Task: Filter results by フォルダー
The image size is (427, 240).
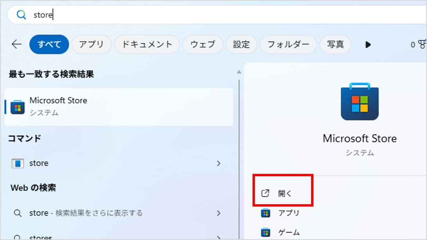Action: [288, 44]
